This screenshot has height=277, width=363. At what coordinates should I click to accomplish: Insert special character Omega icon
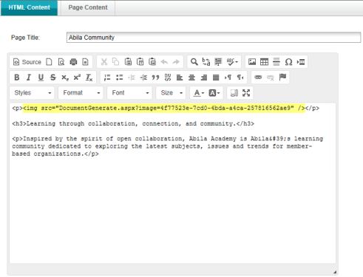tap(288, 62)
